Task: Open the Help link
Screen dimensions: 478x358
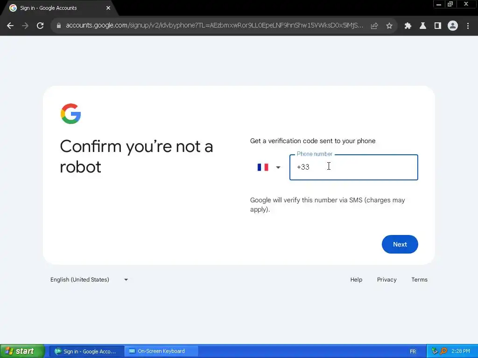Action: click(356, 280)
